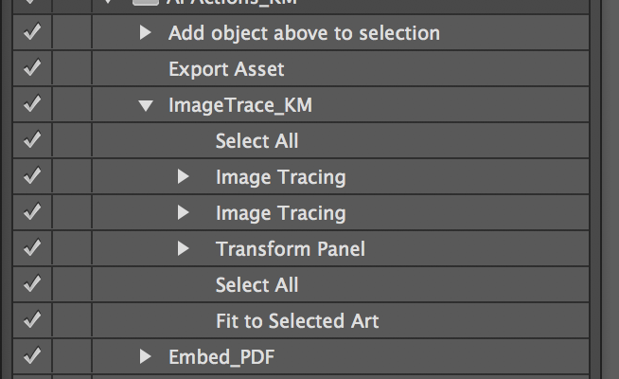Uncheck the Embed_PDF action checkmark
The image size is (619, 379).
tap(32, 355)
